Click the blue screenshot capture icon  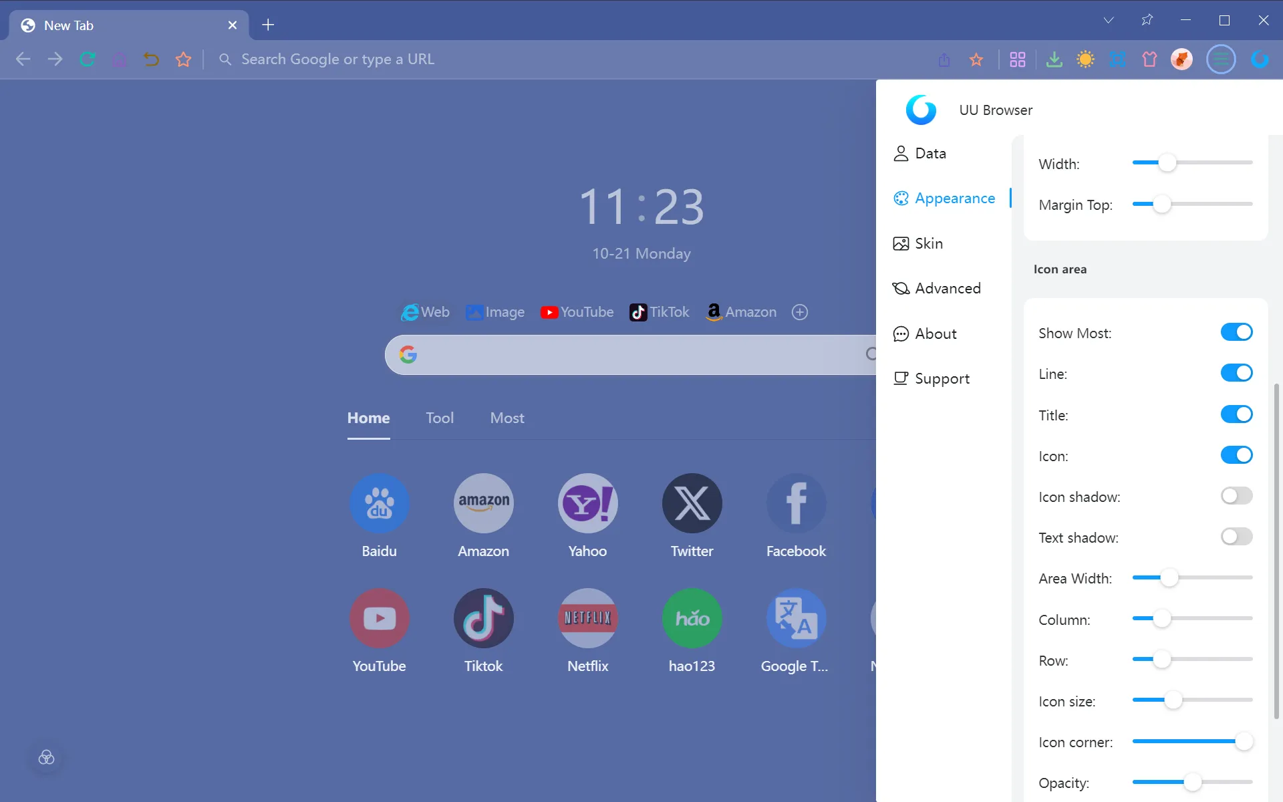pyautogui.click(x=1117, y=59)
